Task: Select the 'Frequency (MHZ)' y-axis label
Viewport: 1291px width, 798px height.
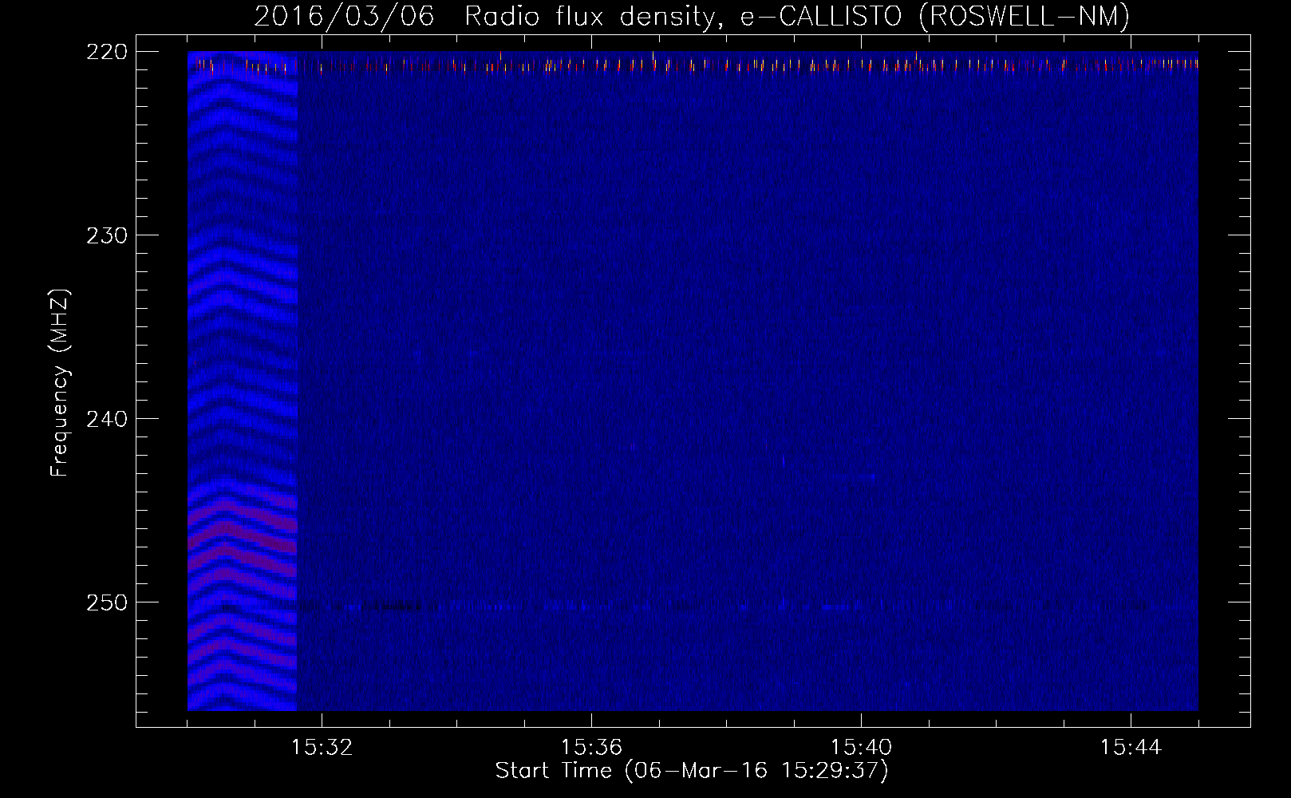Action: 60,383
